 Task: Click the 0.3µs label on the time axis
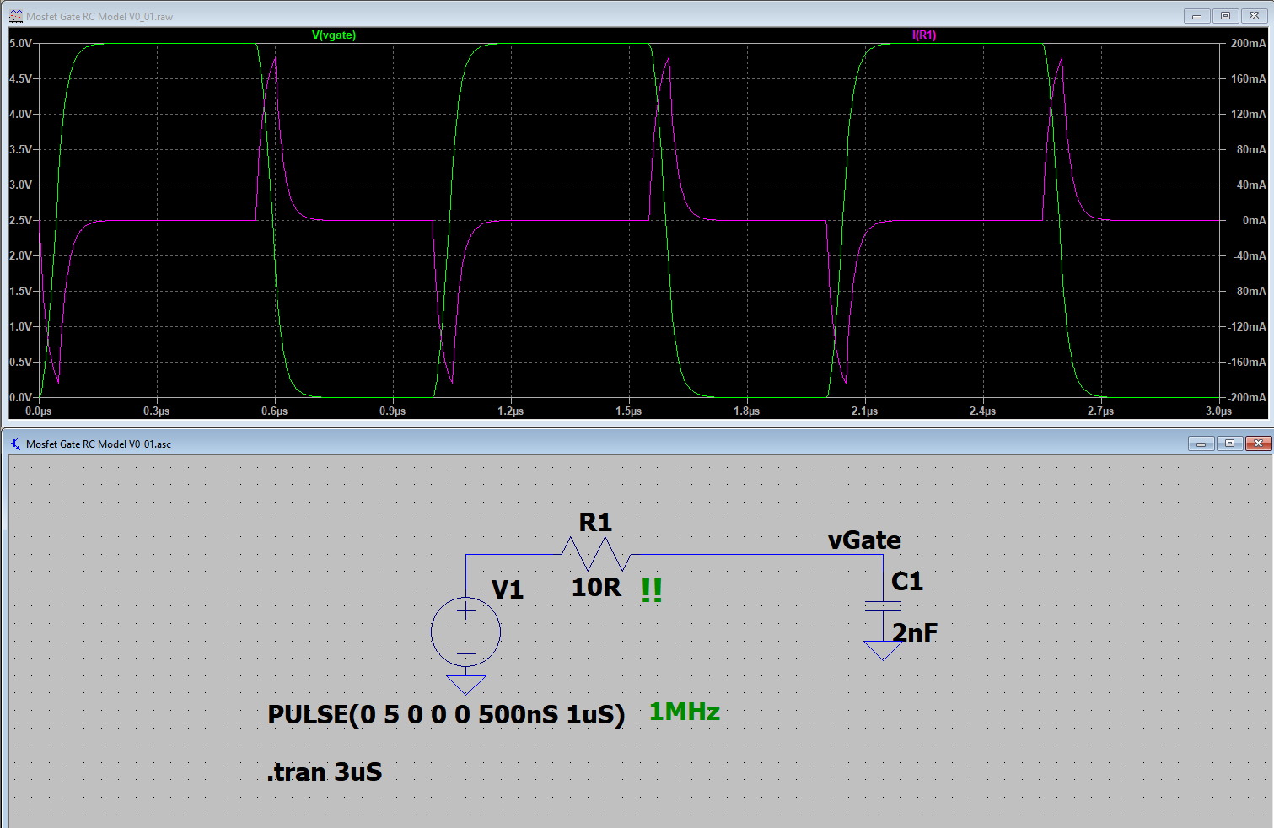tap(157, 411)
